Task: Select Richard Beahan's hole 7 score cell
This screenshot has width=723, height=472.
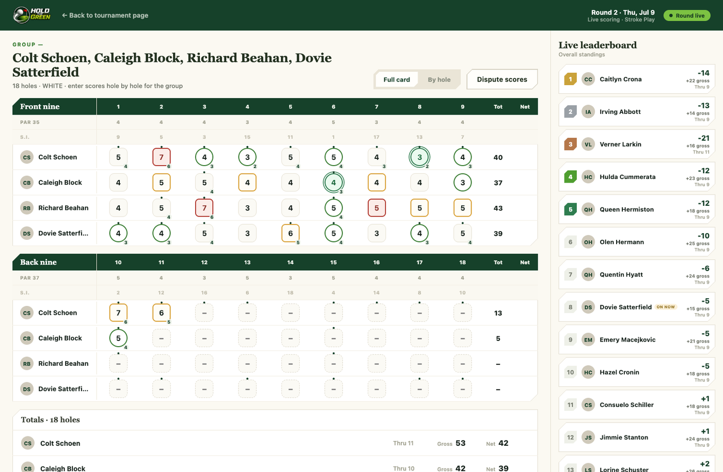Action: 376,208
